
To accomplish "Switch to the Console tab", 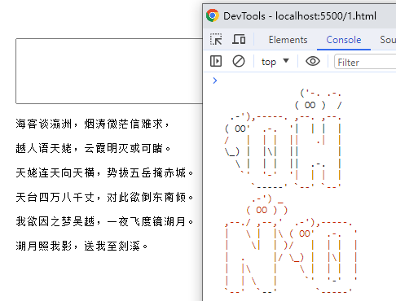I will click(344, 40).
